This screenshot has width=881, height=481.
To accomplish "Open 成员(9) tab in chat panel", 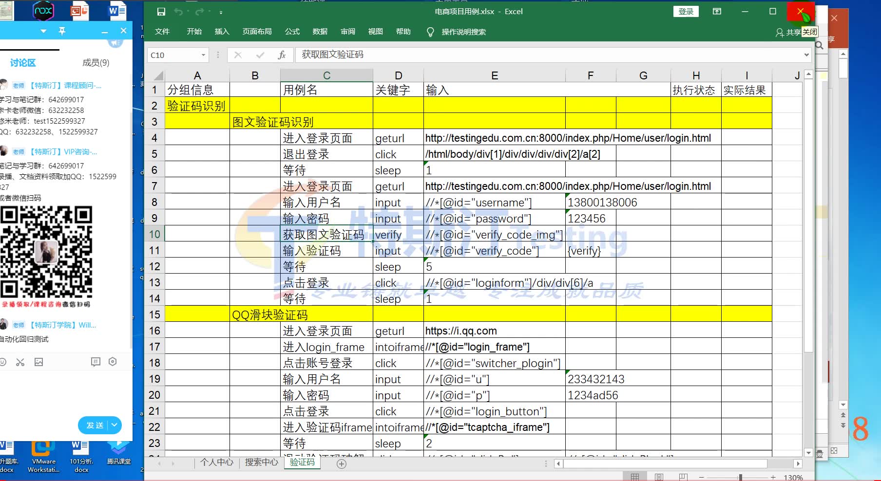I will click(x=96, y=63).
